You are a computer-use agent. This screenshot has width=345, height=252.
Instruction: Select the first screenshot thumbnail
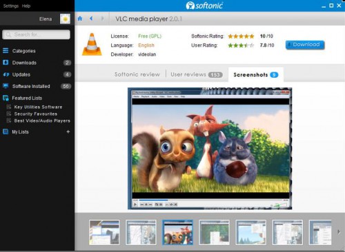click(x=104, y=232)
